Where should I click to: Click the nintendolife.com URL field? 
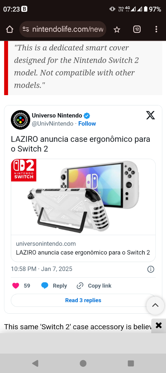[x=63, y=29]
